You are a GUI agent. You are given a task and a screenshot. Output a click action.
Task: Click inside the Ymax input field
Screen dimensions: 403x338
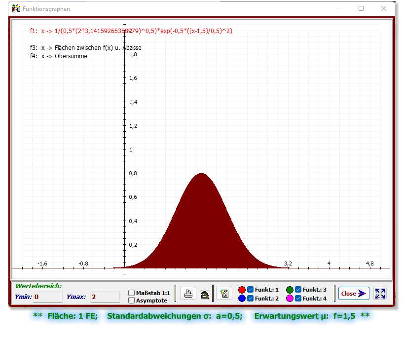point(104,297)
